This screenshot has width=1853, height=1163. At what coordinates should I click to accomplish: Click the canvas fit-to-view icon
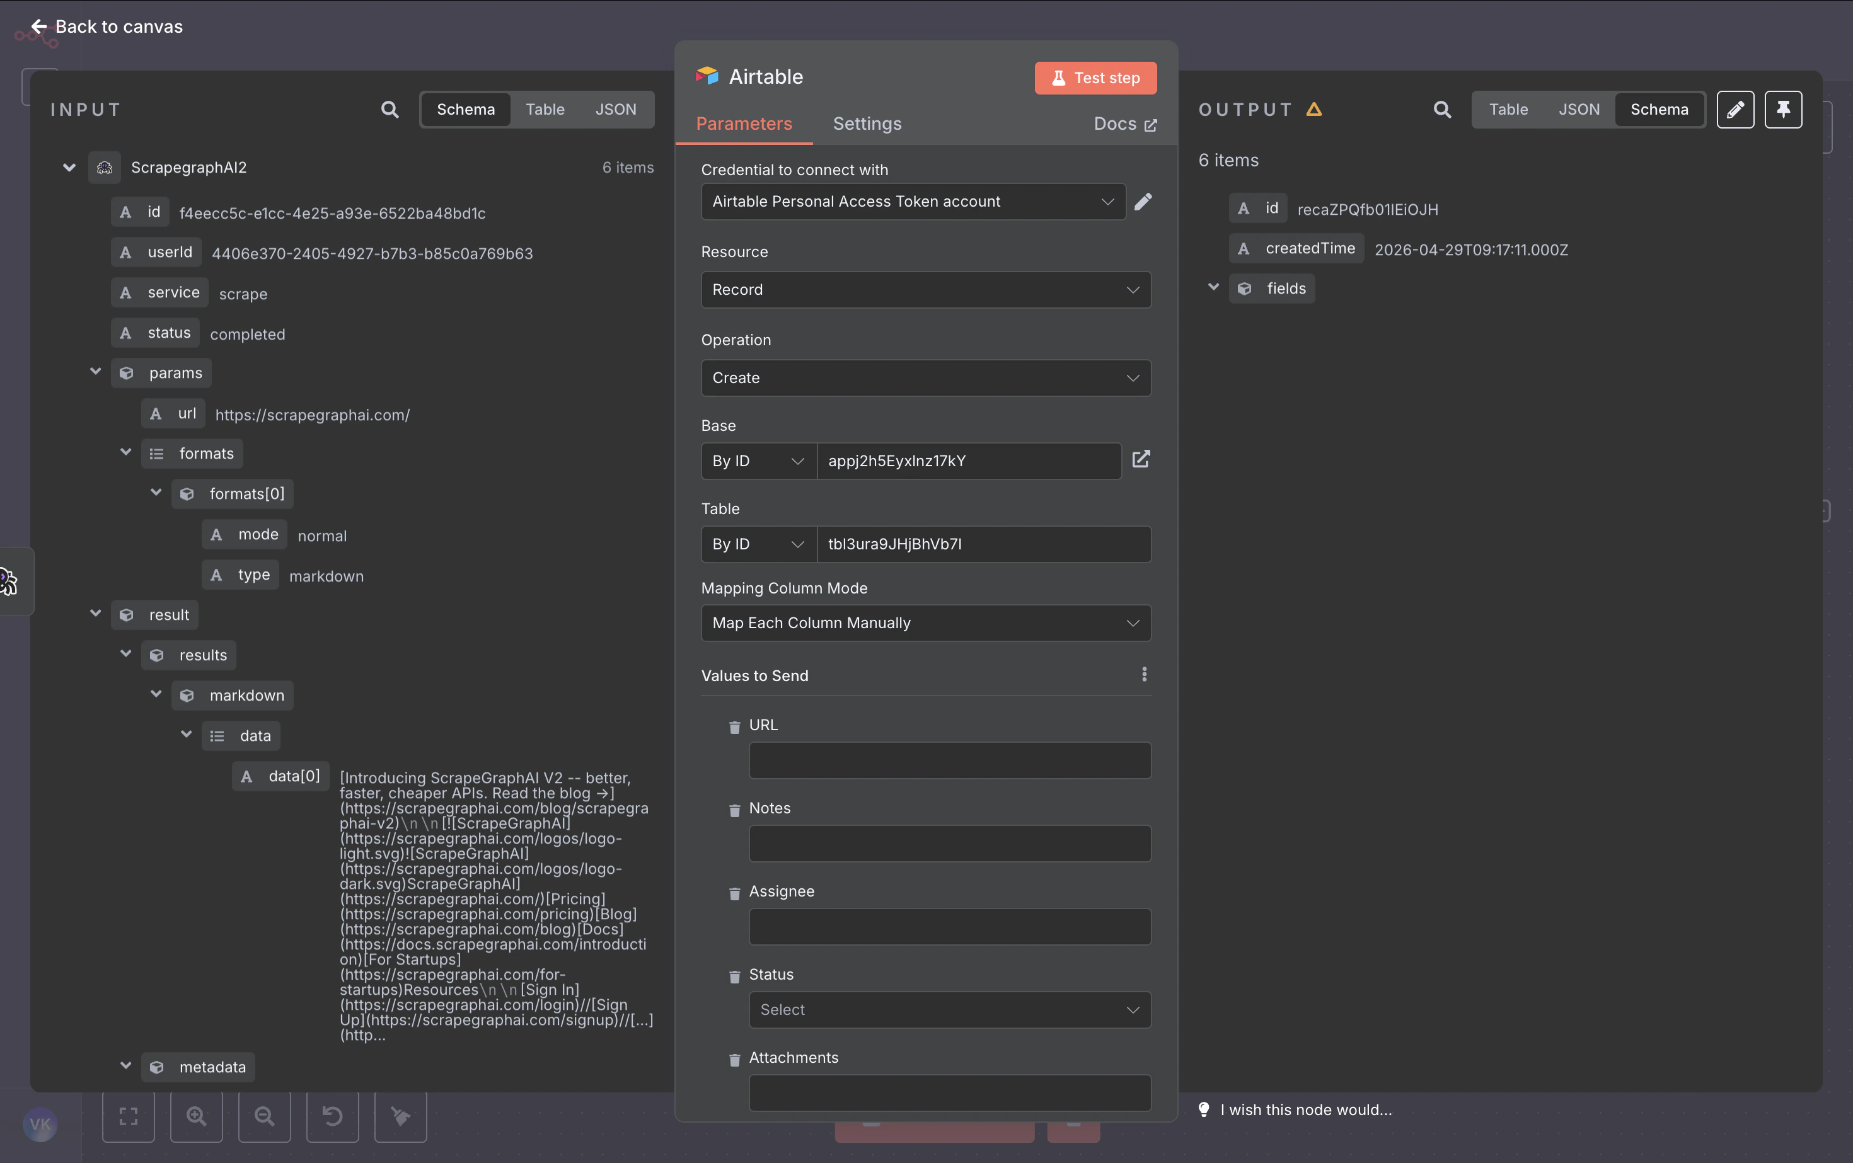129,1116
